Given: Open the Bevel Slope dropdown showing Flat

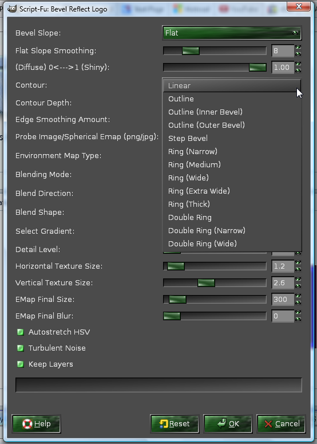Looking at the screenshot, I should tap(232, 33).
